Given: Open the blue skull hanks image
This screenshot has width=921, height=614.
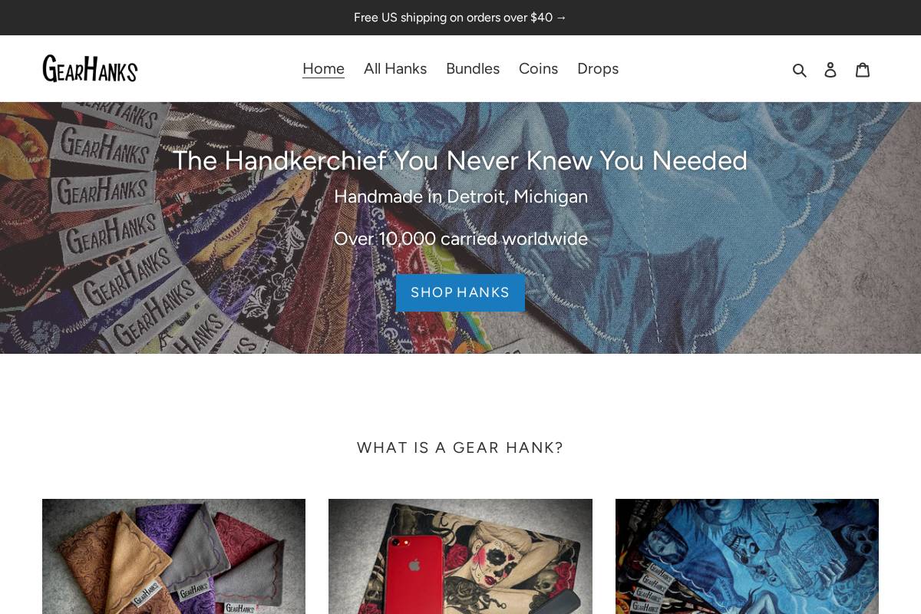Looking at the screenshot, I should 747,556.
